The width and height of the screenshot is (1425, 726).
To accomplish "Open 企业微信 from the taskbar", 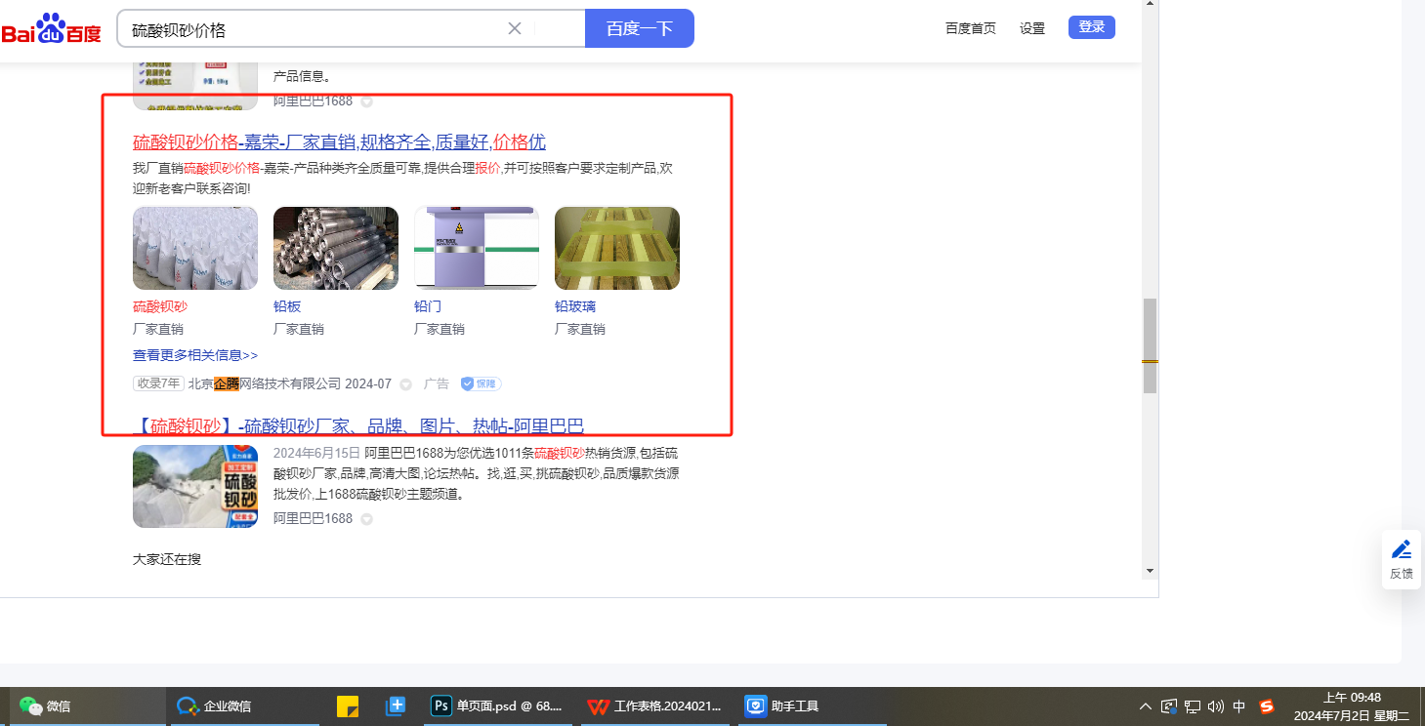I will click(x=244, y=706).
